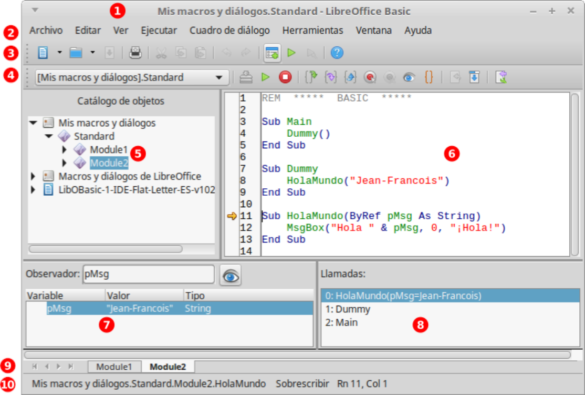Click eye button next to Observador field
Image resolution: width=585 pixels, height=395 pixels.
tap(231, 276)
